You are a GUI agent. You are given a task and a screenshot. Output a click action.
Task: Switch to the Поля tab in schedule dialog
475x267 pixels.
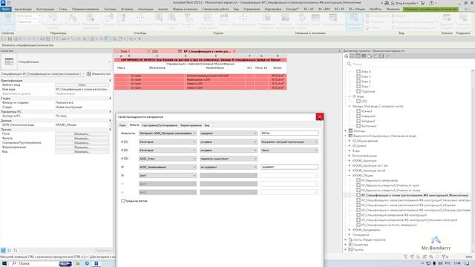122,125
